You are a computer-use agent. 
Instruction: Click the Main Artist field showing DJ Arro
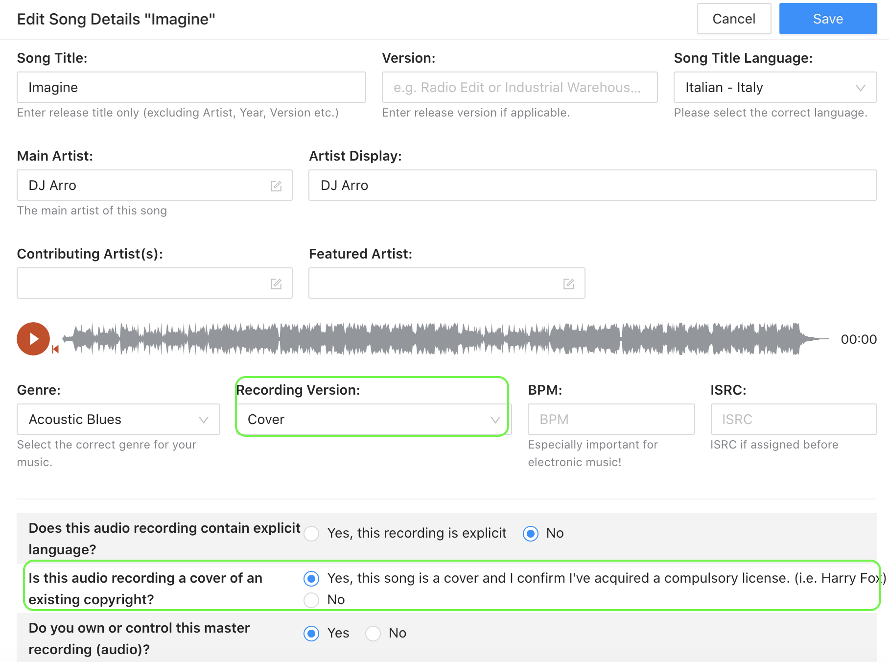click(155, 185)
